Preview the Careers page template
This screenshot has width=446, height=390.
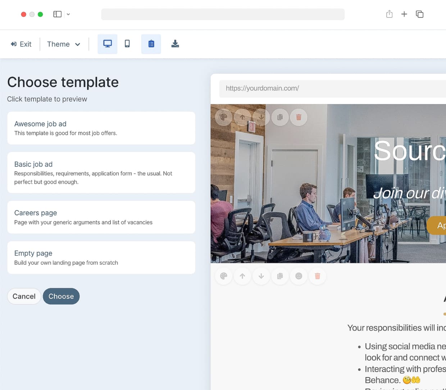pyautogui.click(x=101, y=217)
